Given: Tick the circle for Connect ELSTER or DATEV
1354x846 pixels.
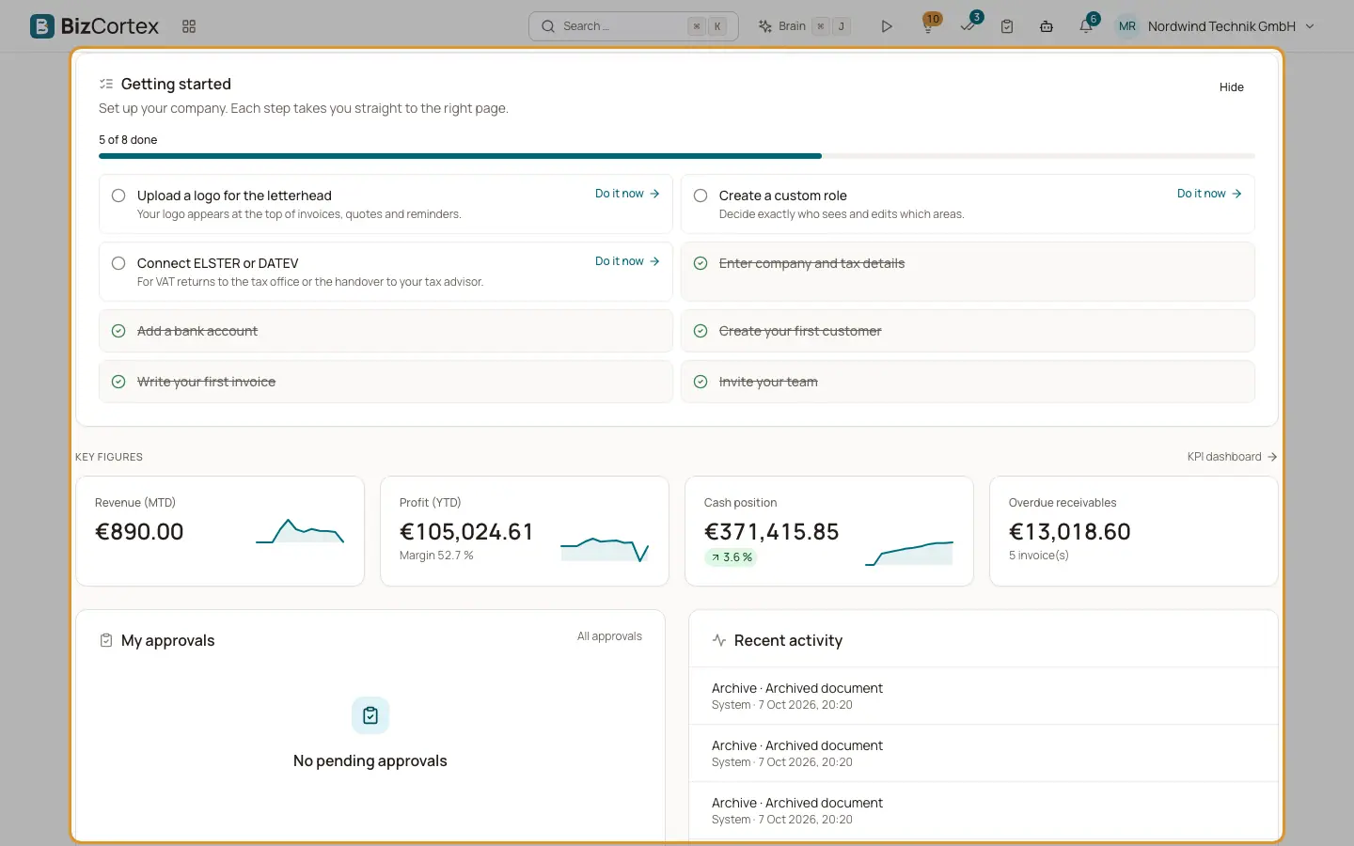Looking at the screenshot, I should pyautogui.click(x=118, y=263).
